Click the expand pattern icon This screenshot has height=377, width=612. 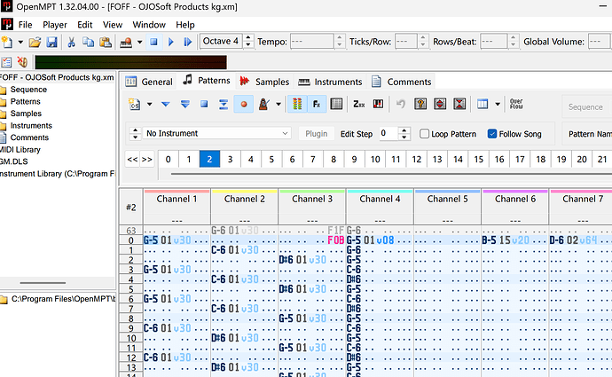coord(440,104)
